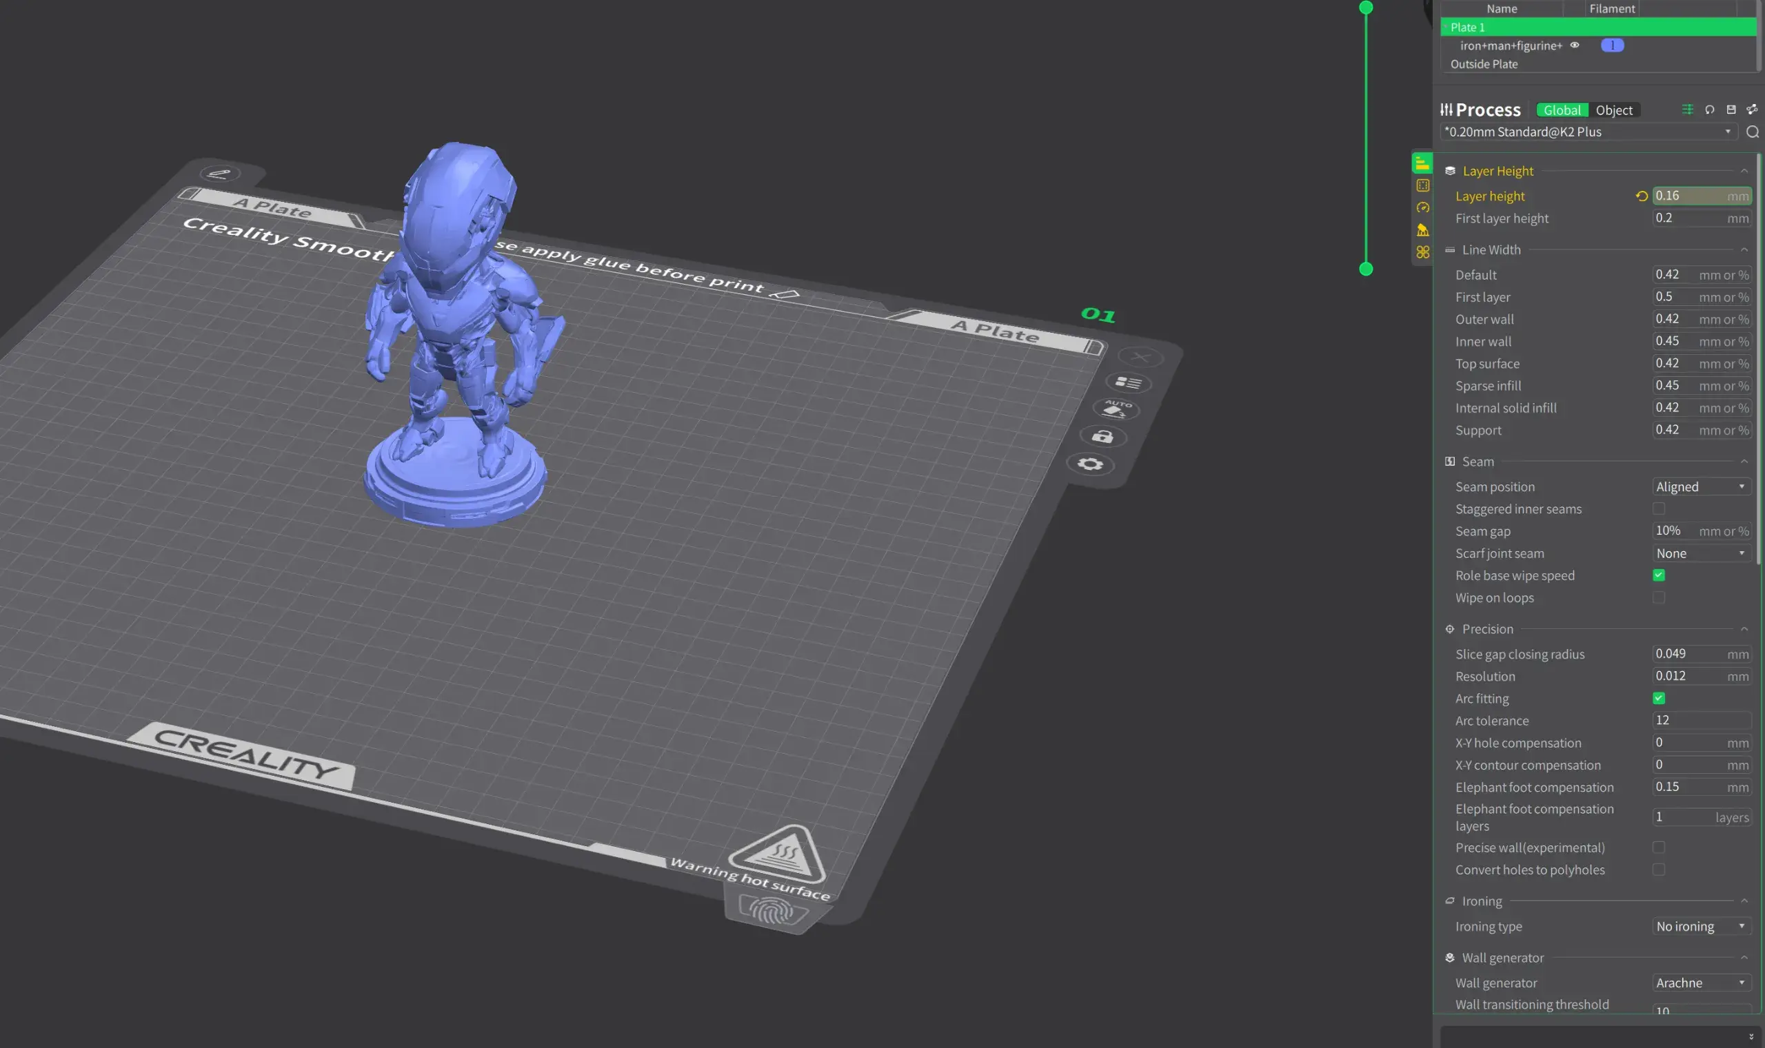1765x1048 pixels.
Task: Reset Layer height to default value
Action: (x=1642, y=196)
